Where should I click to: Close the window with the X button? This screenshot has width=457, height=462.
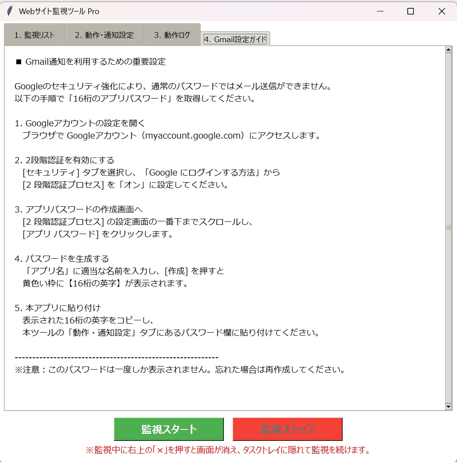coord(442,11)
